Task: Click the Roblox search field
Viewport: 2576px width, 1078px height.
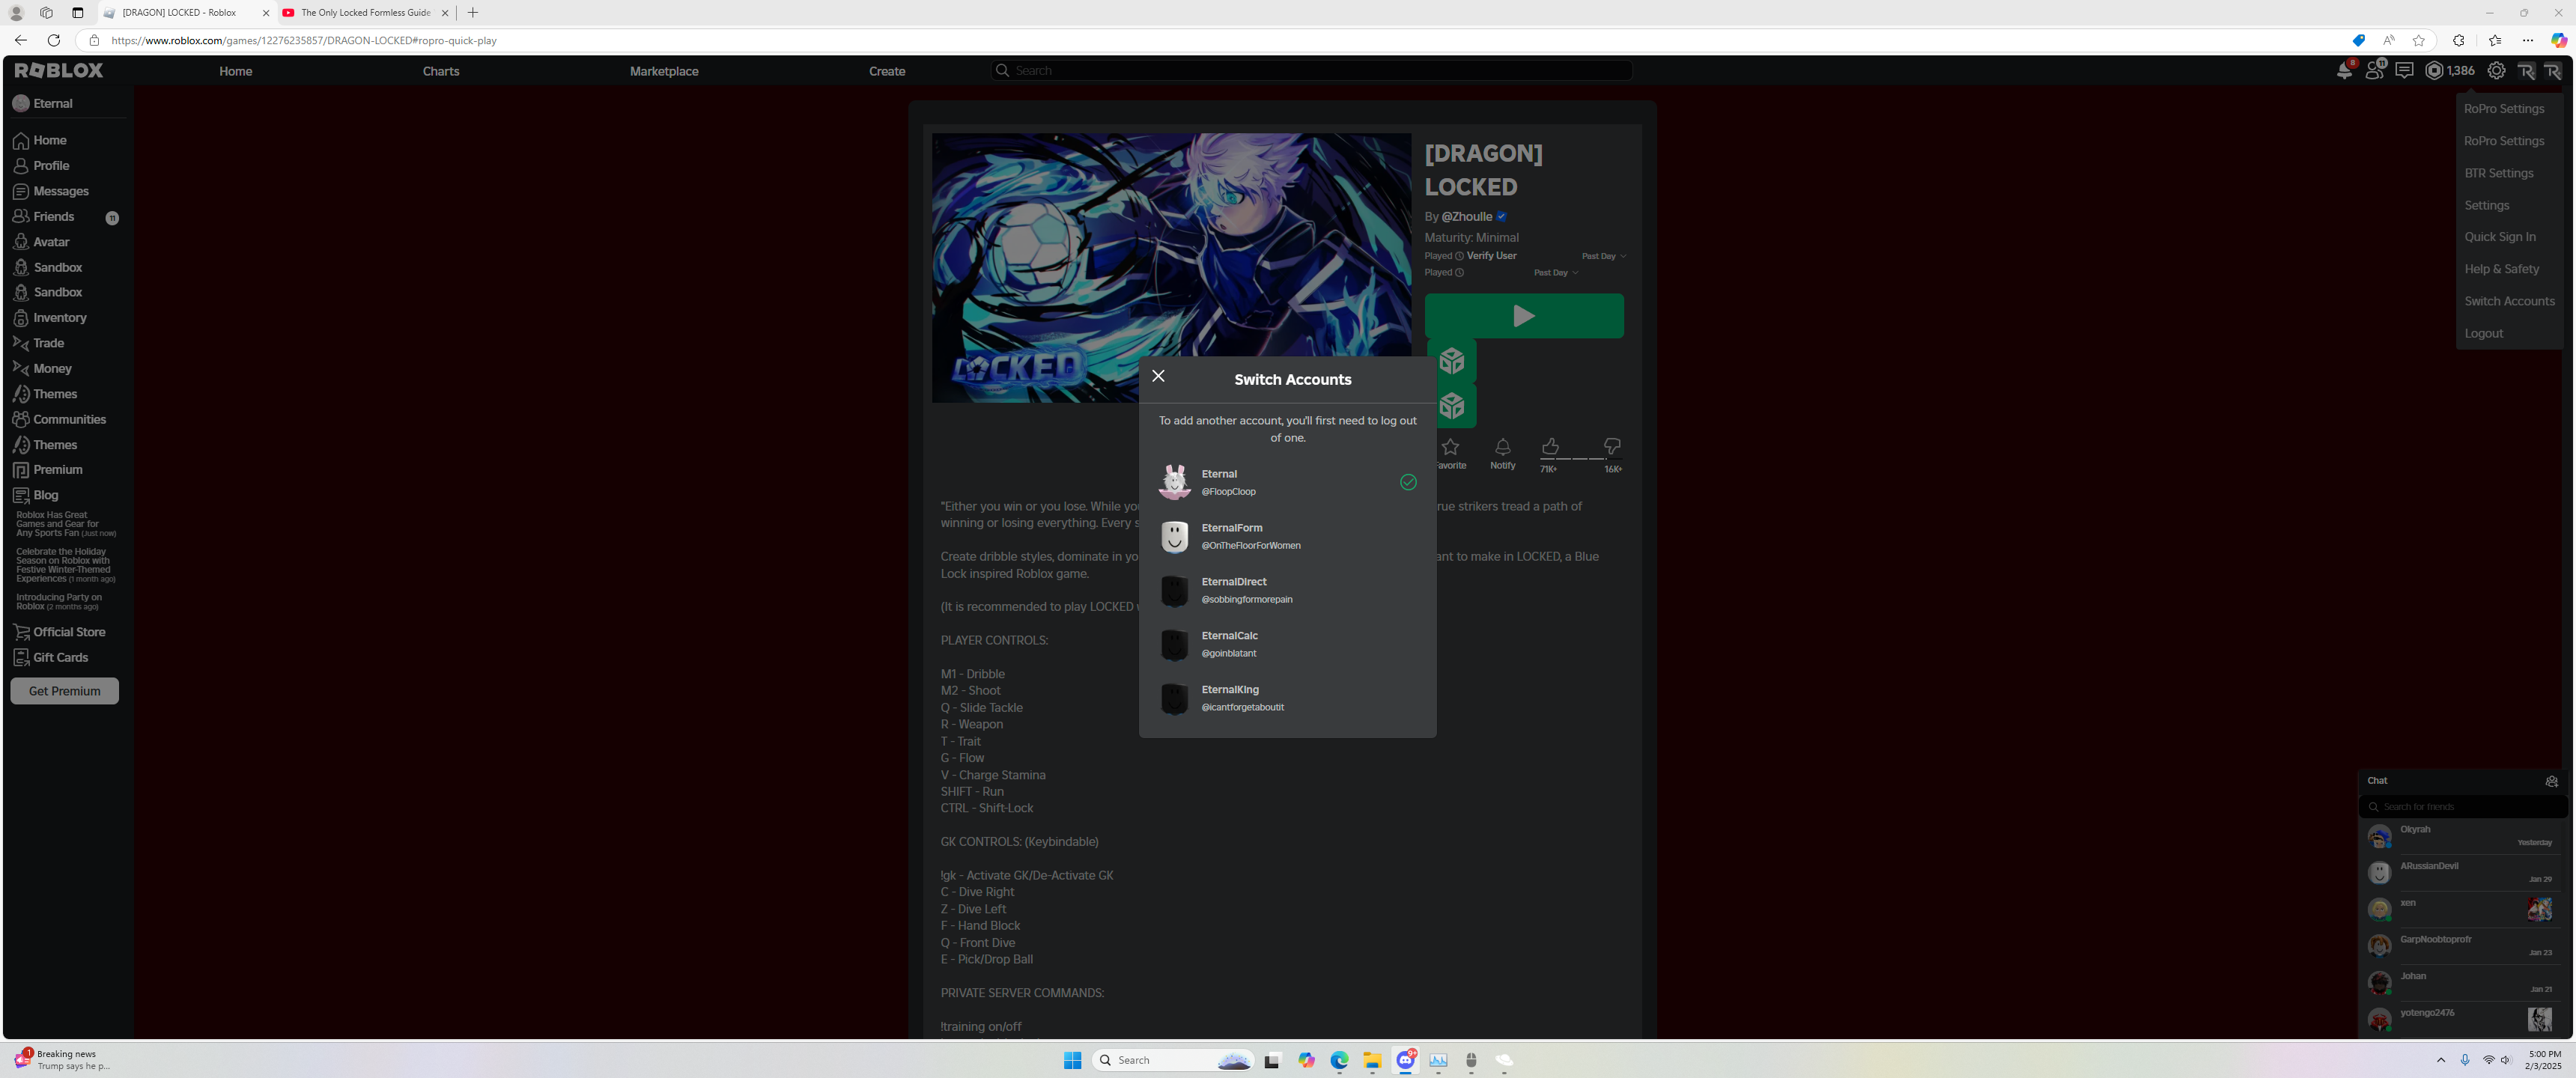Action: click(x=1312, y=70)
